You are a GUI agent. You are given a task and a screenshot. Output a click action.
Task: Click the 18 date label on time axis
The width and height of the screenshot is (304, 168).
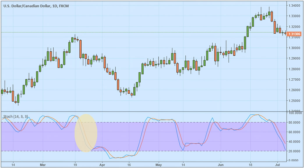(250, 165)
